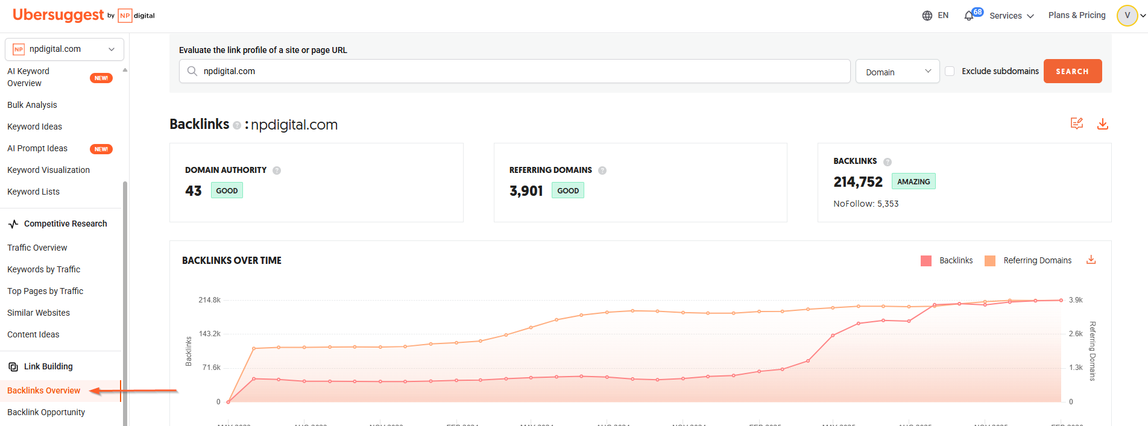Open Content Ideas
The height and width of the screenshot is (426, 1148).
point(33,334)
